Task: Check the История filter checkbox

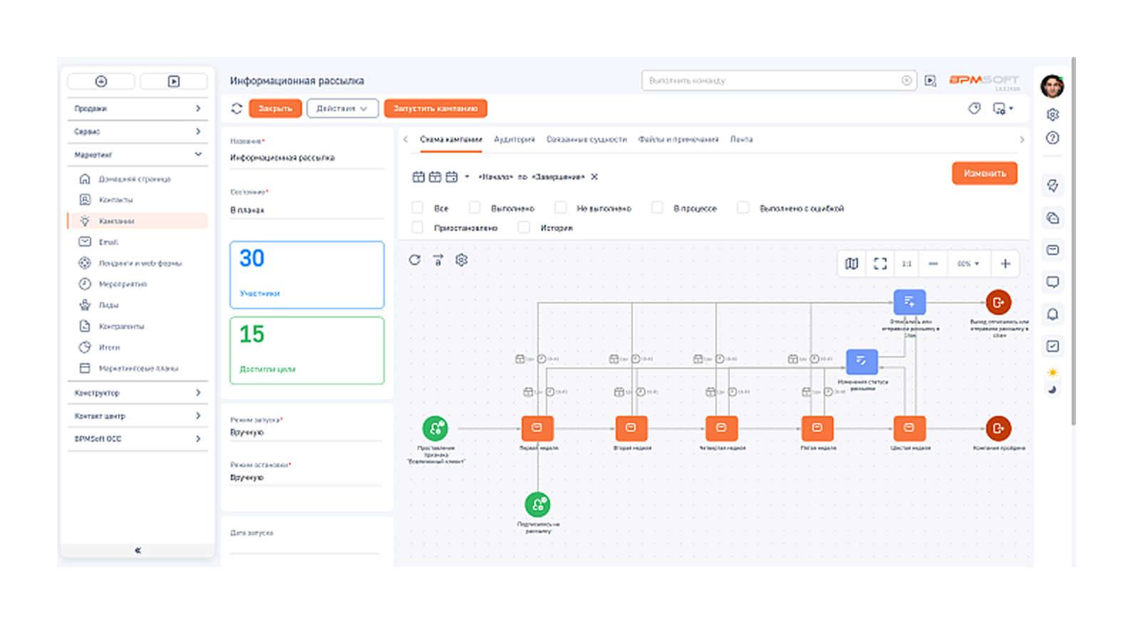Action: [x=524, y=227]
